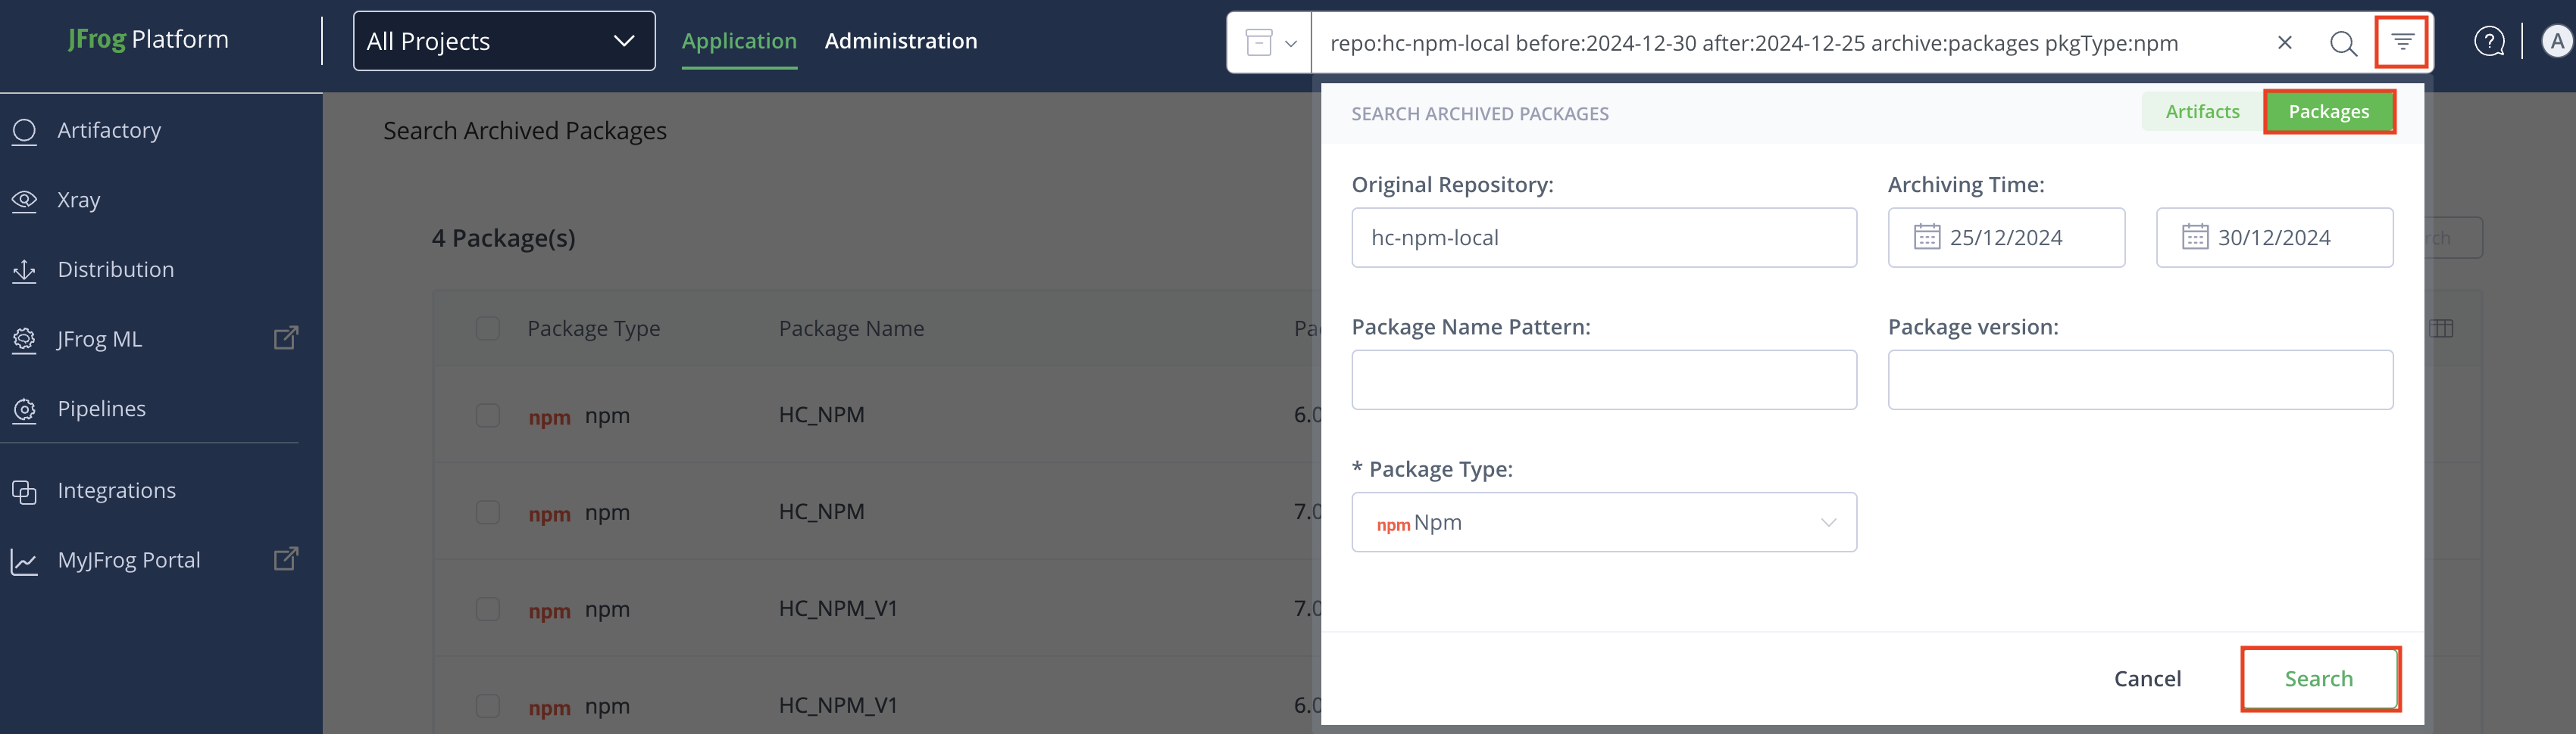Click the JFrog ML gear icon
2576x734 pixels.
[24, 341]
